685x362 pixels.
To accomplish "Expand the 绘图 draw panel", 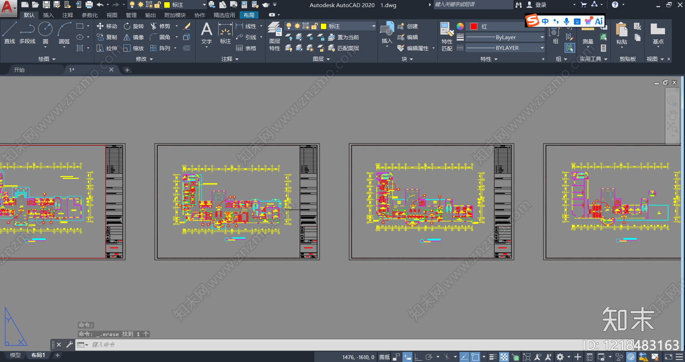I will click(x=47, y=59).
